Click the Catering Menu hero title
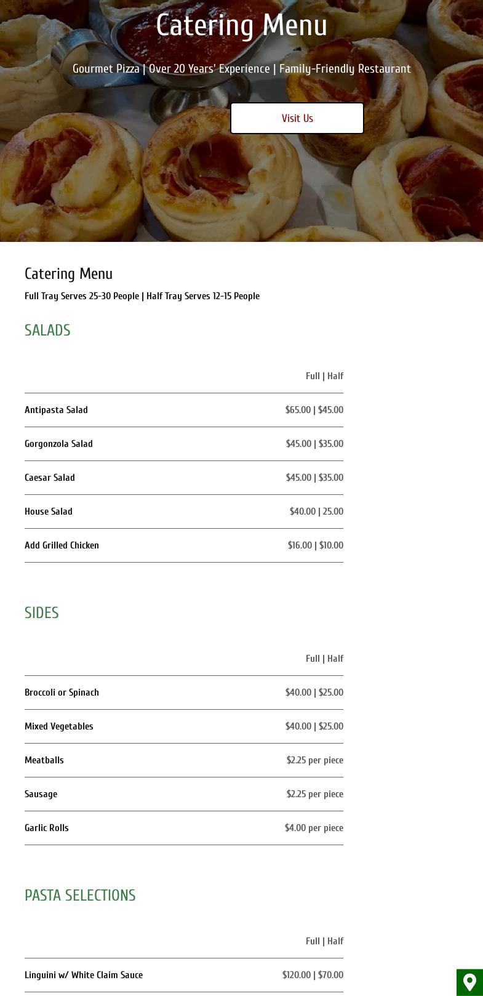This screenshot has height=996, width=483. point(241,26)
